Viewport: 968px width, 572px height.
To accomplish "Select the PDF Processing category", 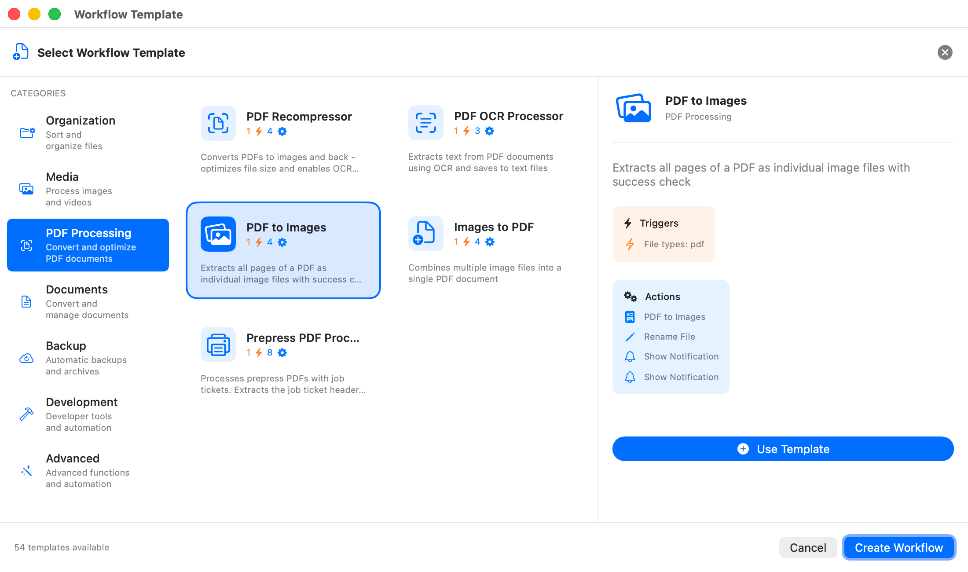I will click(x=88, y=245).
